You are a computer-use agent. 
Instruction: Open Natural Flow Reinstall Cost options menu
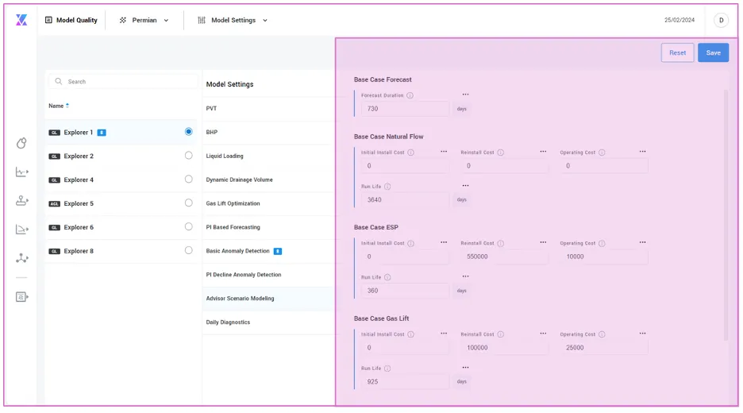(x=543, y=152)
